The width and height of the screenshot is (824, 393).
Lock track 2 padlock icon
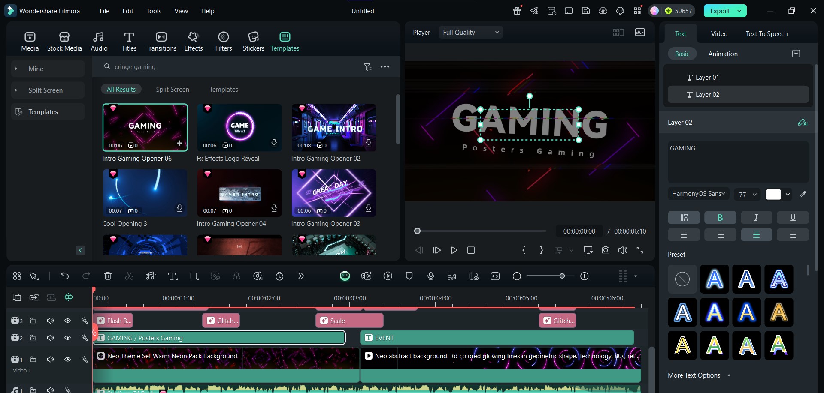tap(33, 338)
